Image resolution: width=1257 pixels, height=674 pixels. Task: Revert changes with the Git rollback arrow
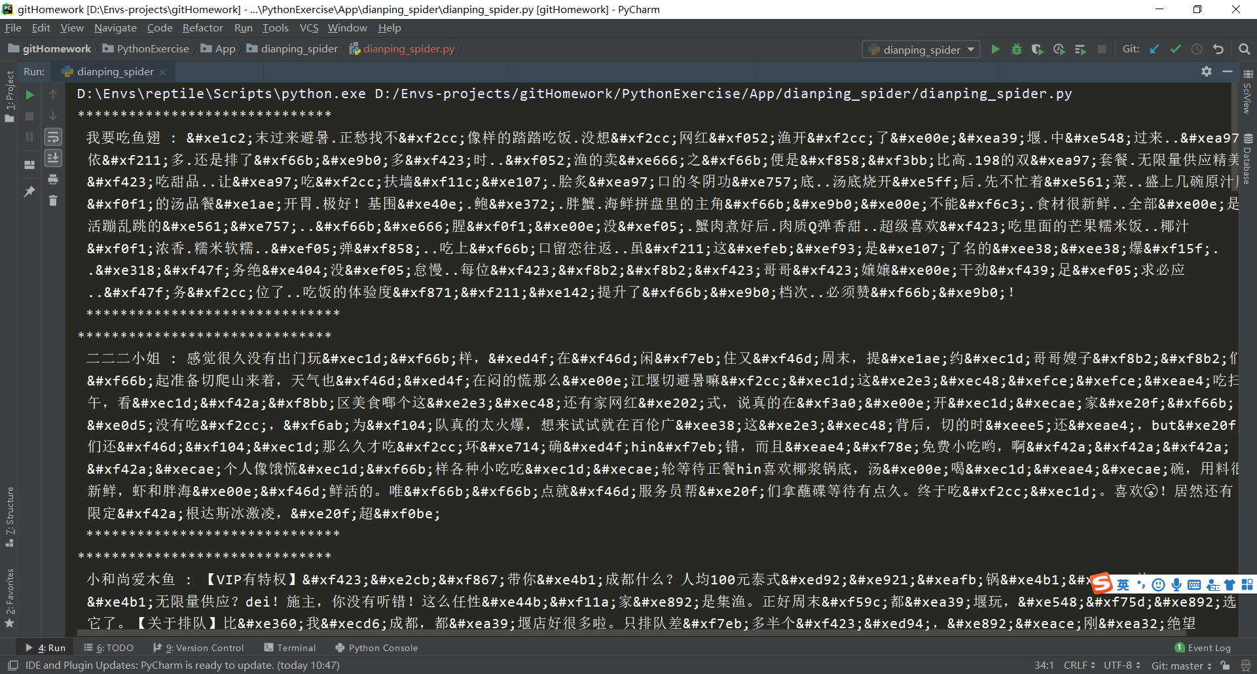point(1218,49)
